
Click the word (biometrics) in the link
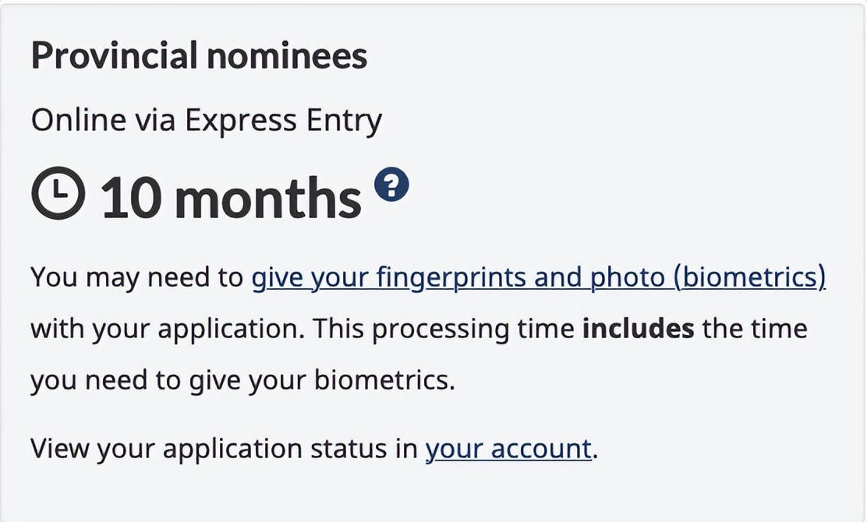pyautogui.click(x=749, y=278)
